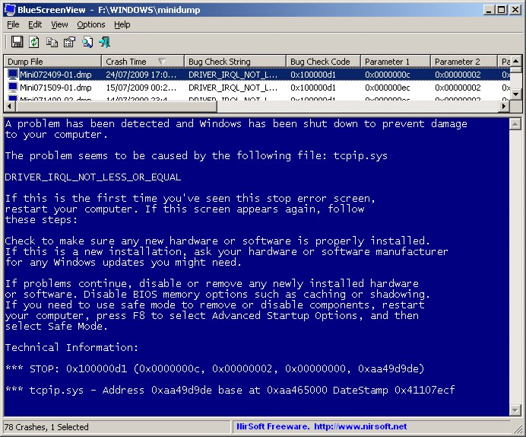Click the dump list horizontal scrollbar thumb
The height and width of the screenshot is (437, 526).
coord(116,106)
